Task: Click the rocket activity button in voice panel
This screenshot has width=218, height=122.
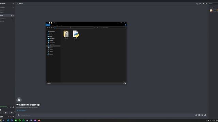Action: coord(12,113)
